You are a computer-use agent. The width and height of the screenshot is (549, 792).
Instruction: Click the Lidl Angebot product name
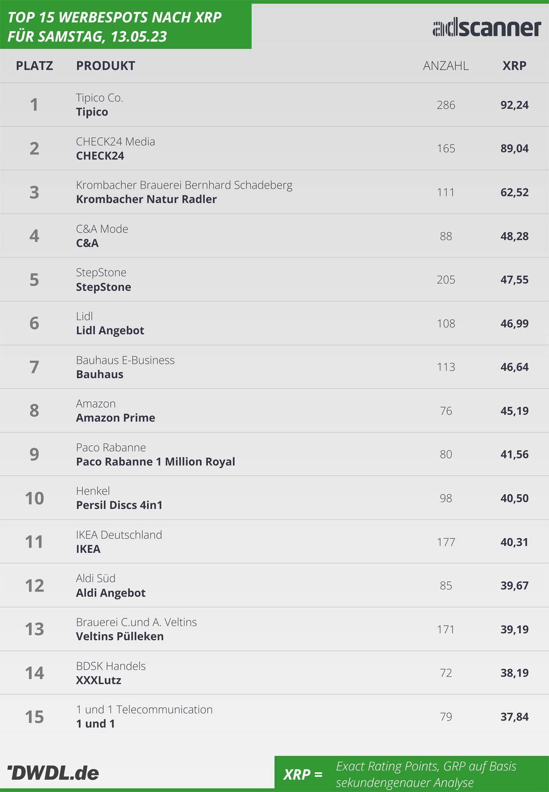[x=110, y=331]
